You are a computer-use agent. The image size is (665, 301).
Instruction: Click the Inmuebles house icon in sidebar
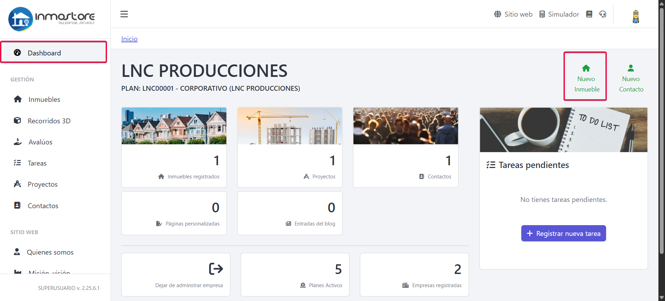[18, 99]
